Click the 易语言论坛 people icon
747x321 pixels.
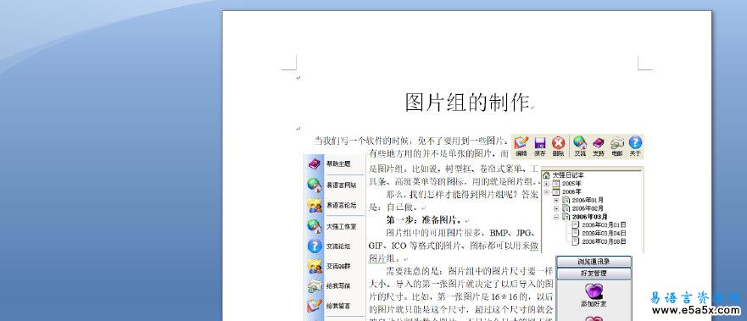click(315, 206)
